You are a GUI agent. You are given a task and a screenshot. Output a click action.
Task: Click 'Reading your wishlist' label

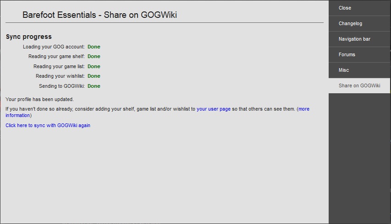(60, 76)
